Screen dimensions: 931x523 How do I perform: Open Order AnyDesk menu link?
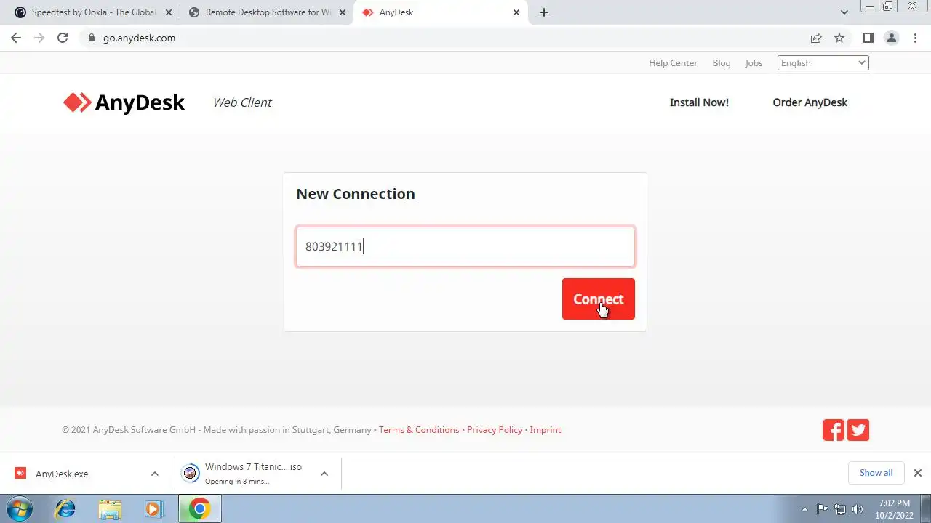pyautogui.click(x=810, y=102)
